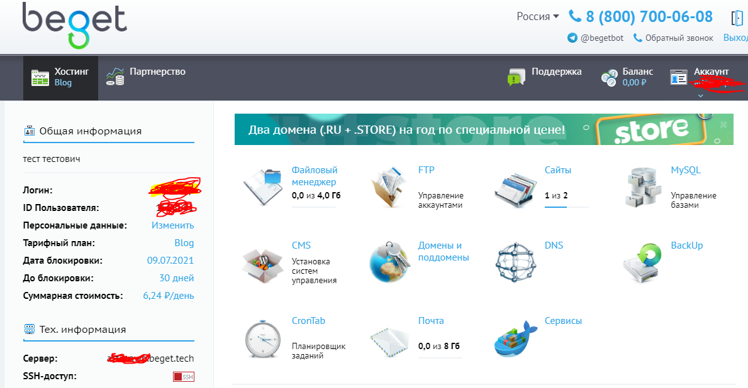Click the Общая информация section icon
The image size is (748, 388).
pos(30,131)
